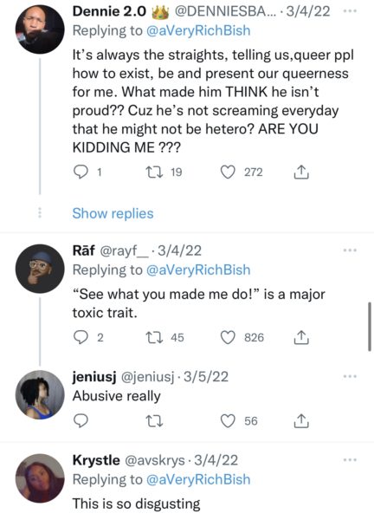The height and width of the screenshot is (520, 374).
Task: Share Rāf's tweet
Action: tap(301, 338)
